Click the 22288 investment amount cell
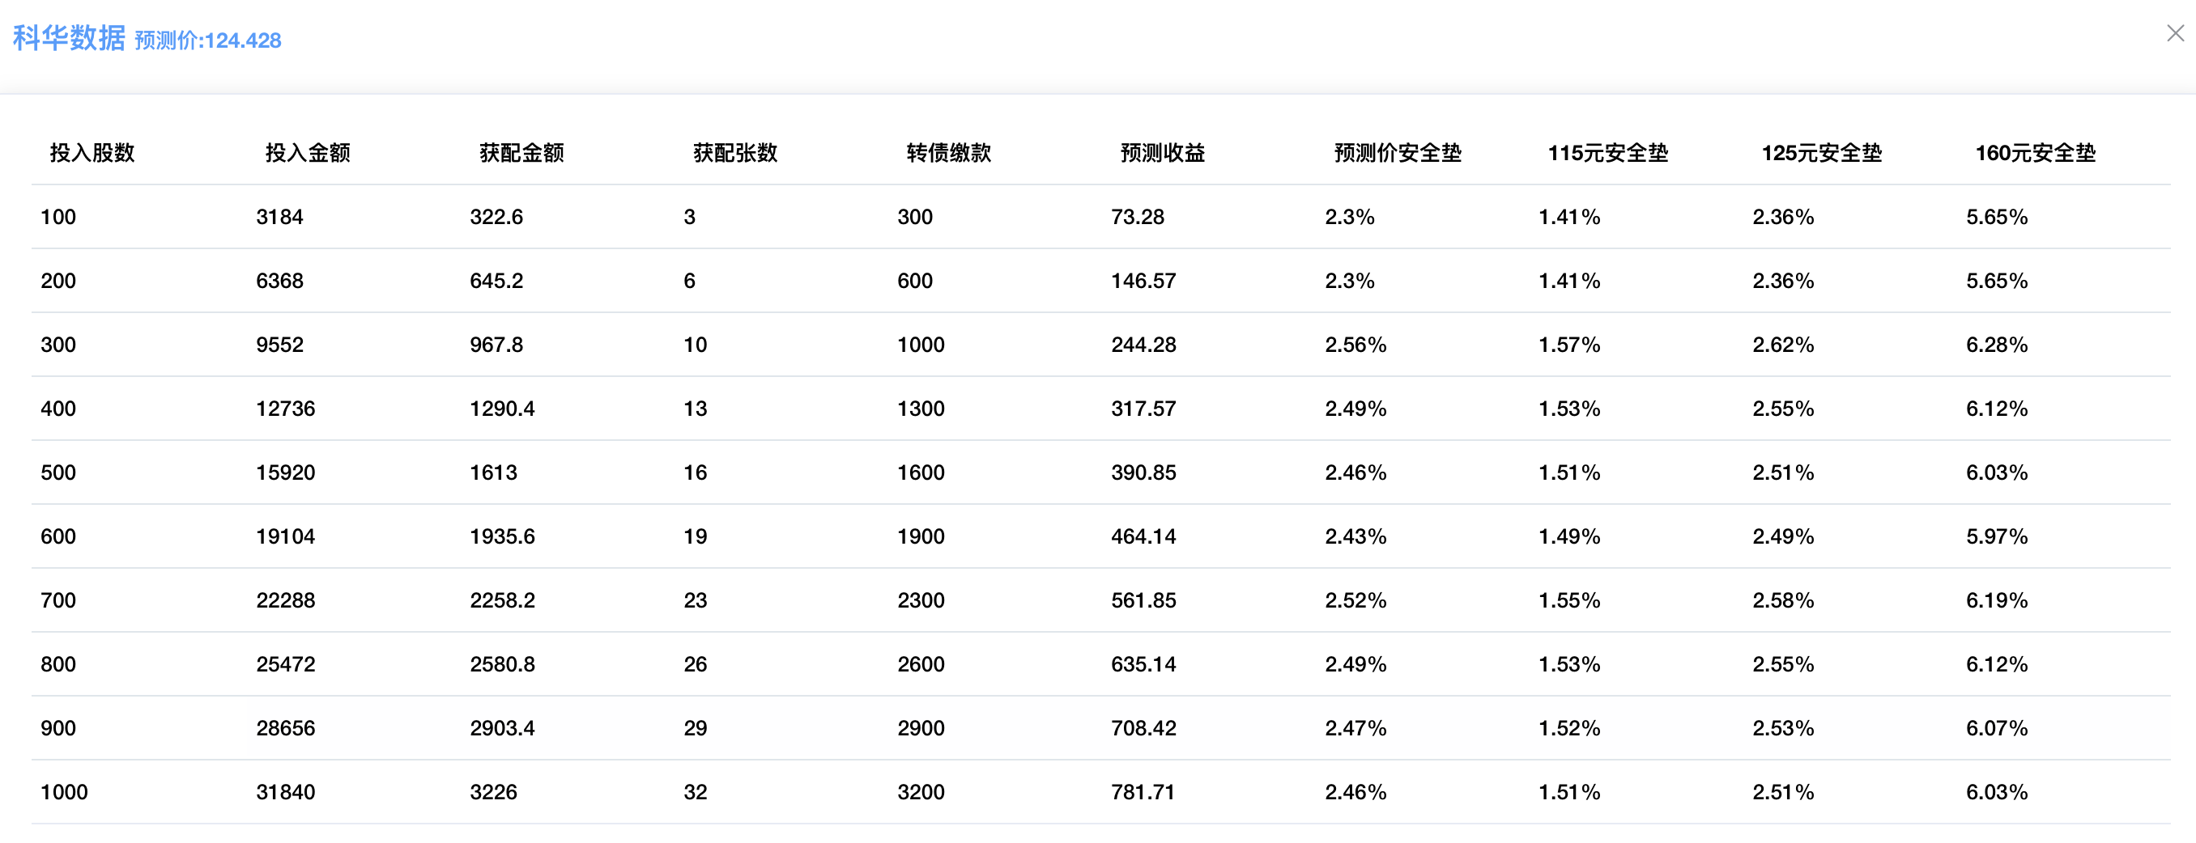2196x843 pixels. click(x=286, y=600)
